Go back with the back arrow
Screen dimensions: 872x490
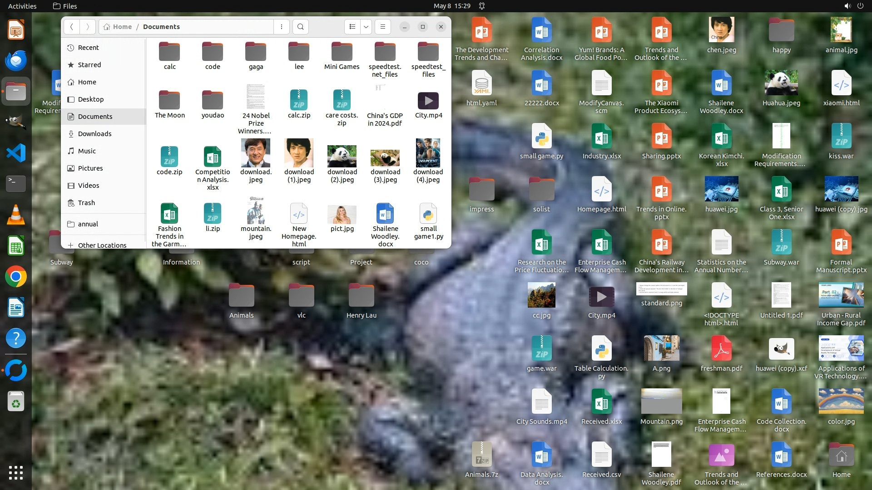[x=72, y=27]
